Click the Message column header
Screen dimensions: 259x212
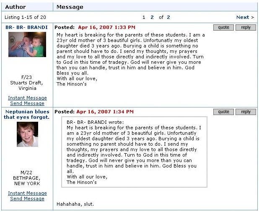(70, 7)
